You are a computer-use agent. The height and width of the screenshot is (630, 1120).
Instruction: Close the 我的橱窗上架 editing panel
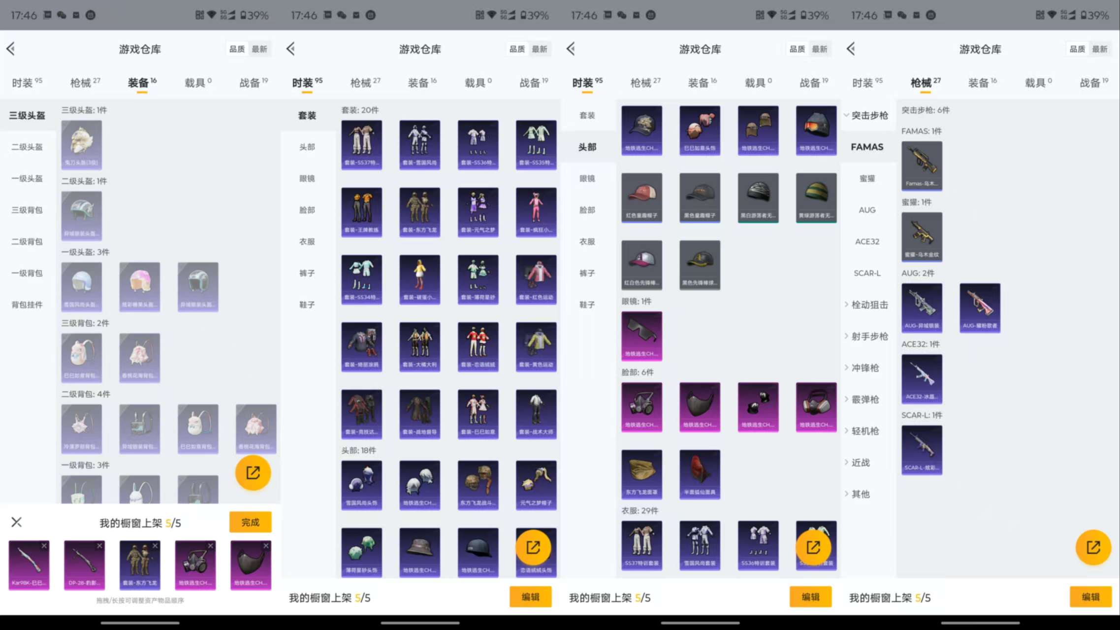tap(16, 522)
